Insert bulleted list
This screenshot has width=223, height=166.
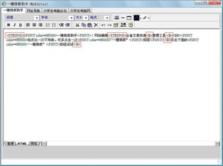pos(54,25)
